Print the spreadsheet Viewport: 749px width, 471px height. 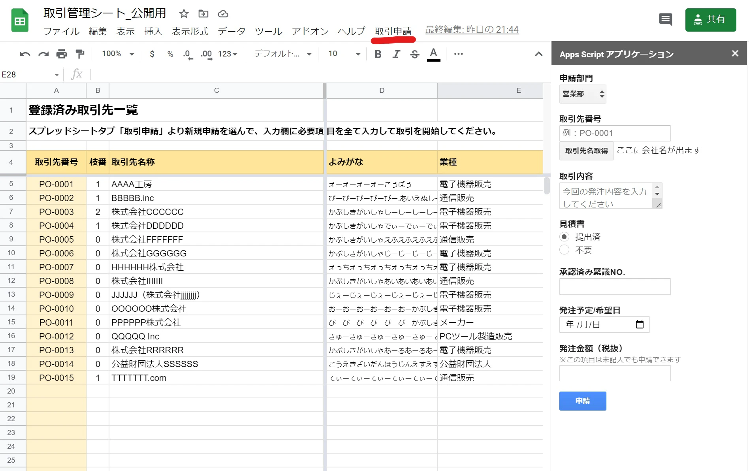(x=61, y=54)
